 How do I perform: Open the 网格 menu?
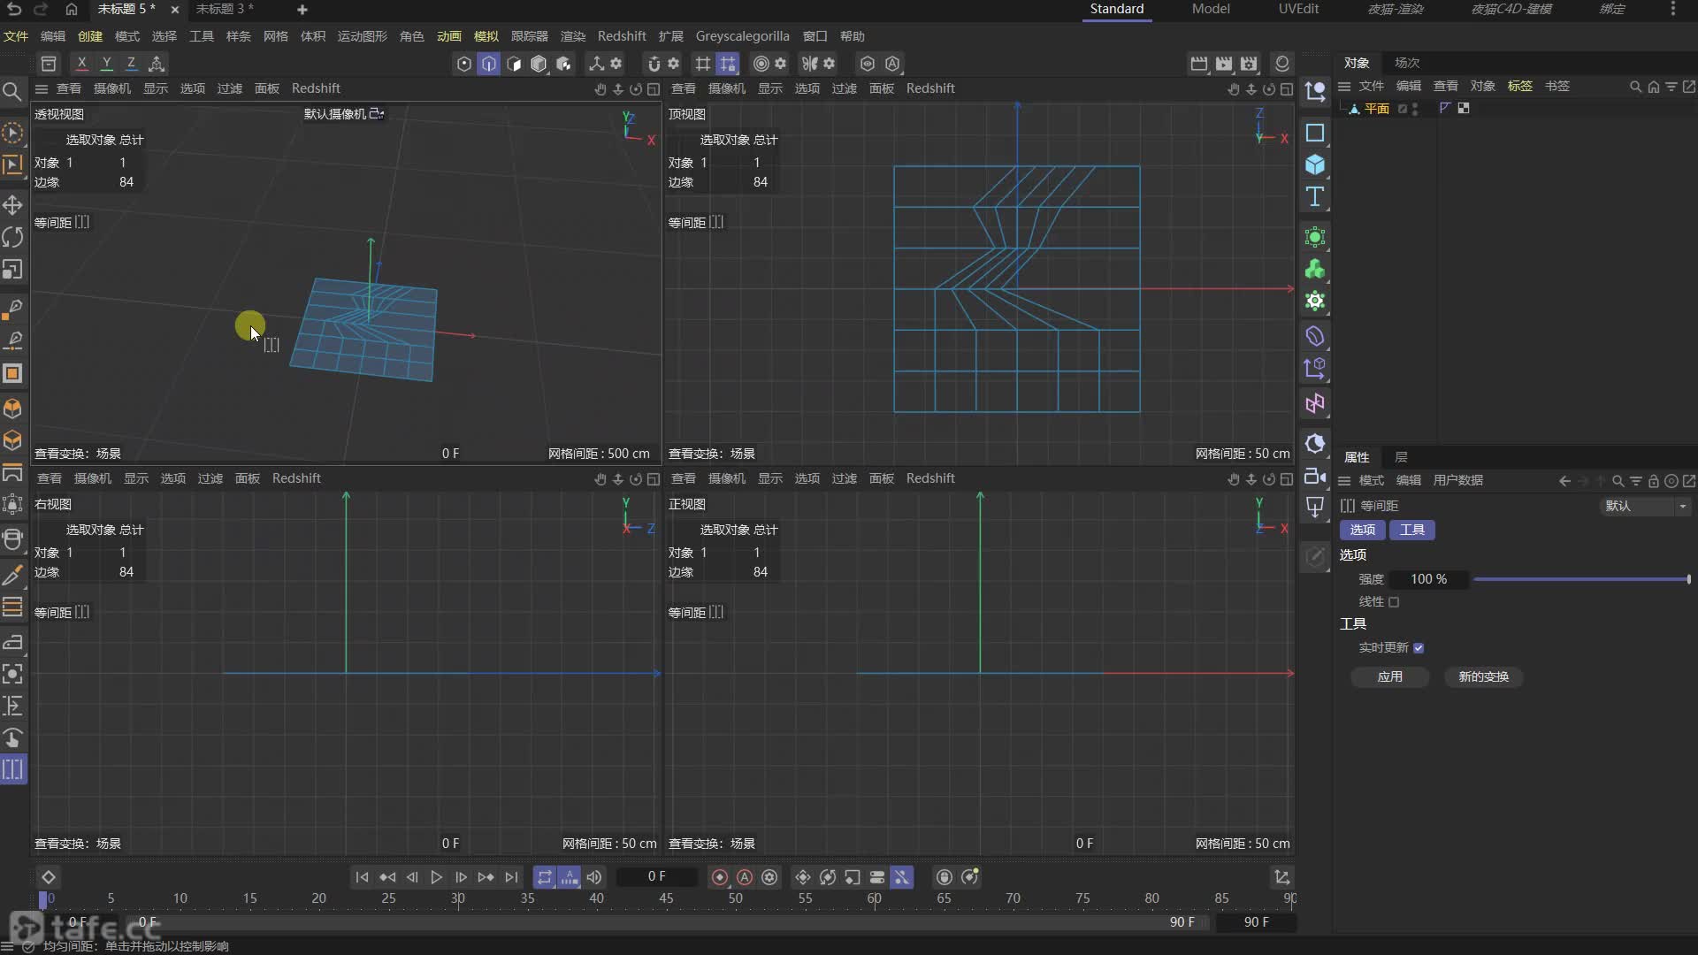(276, 36)
